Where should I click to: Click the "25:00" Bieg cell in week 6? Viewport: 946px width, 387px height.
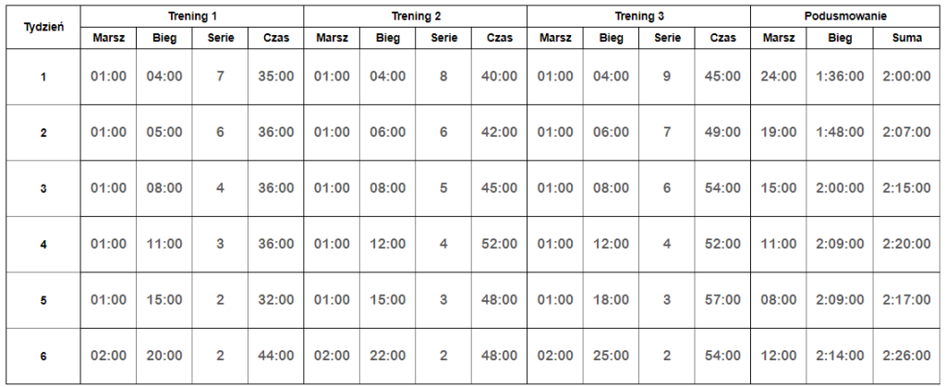[x=611, y=356]
